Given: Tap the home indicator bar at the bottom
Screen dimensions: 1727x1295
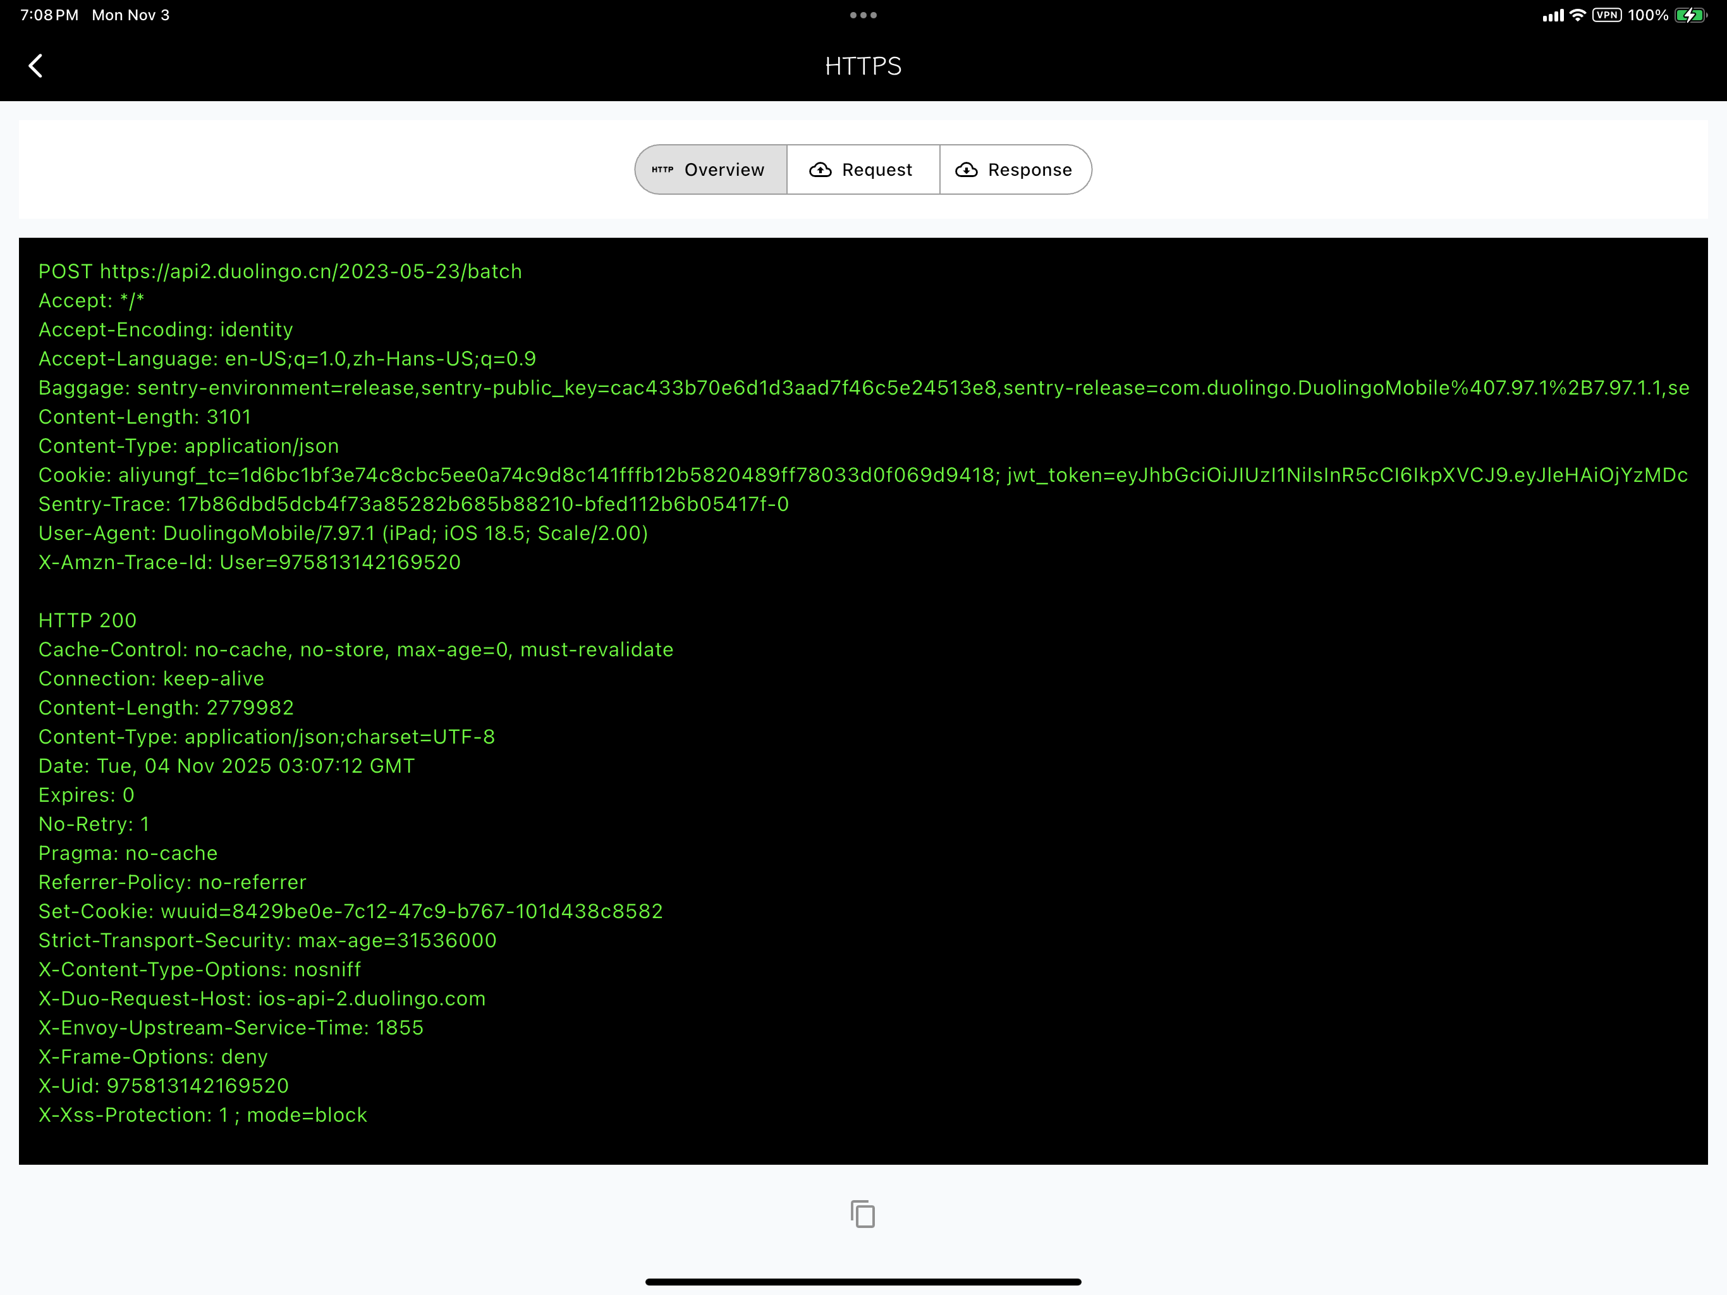Looking at the screenshot, I should (x=863, y=1282).
